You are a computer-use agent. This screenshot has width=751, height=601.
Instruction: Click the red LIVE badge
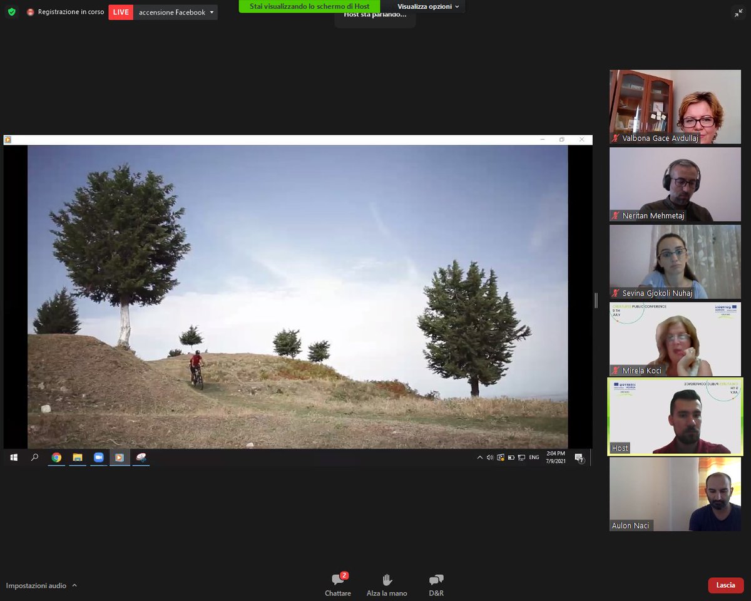click(121, 12)
